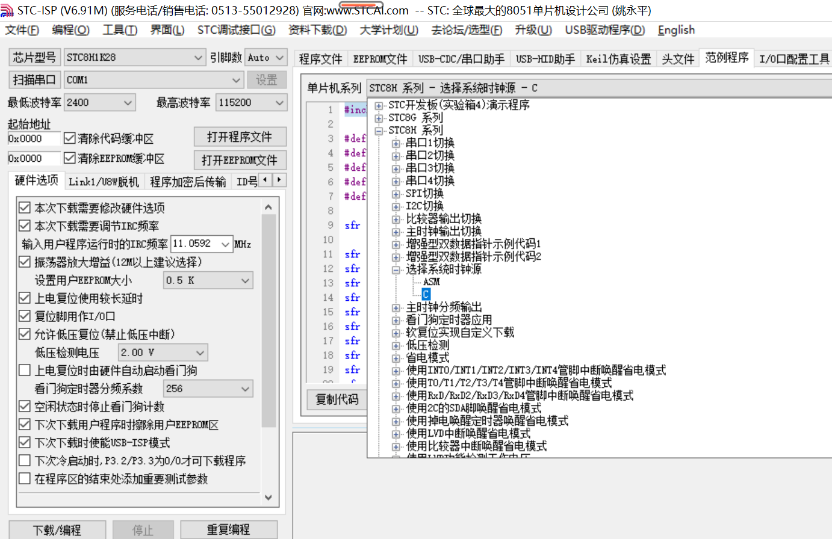832x539 pixels.
Task: Switch to EEPROM文件 tab
Action: tap(380, 59)
